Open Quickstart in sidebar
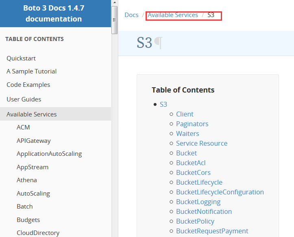 pos(21,58)
